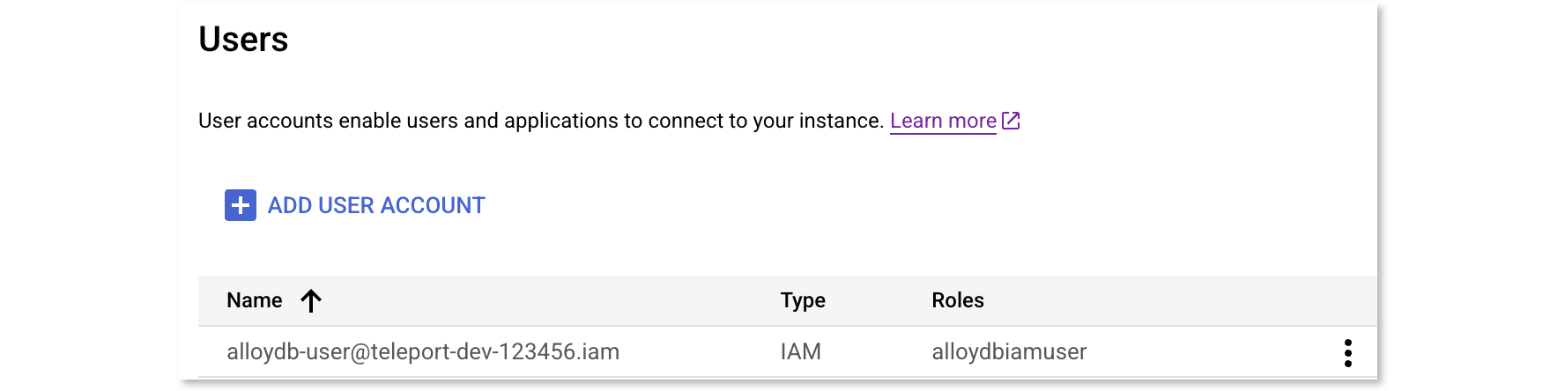Click the blue plus icon to add user
This screenshot has height=391, width=1565.
point(241,205)
